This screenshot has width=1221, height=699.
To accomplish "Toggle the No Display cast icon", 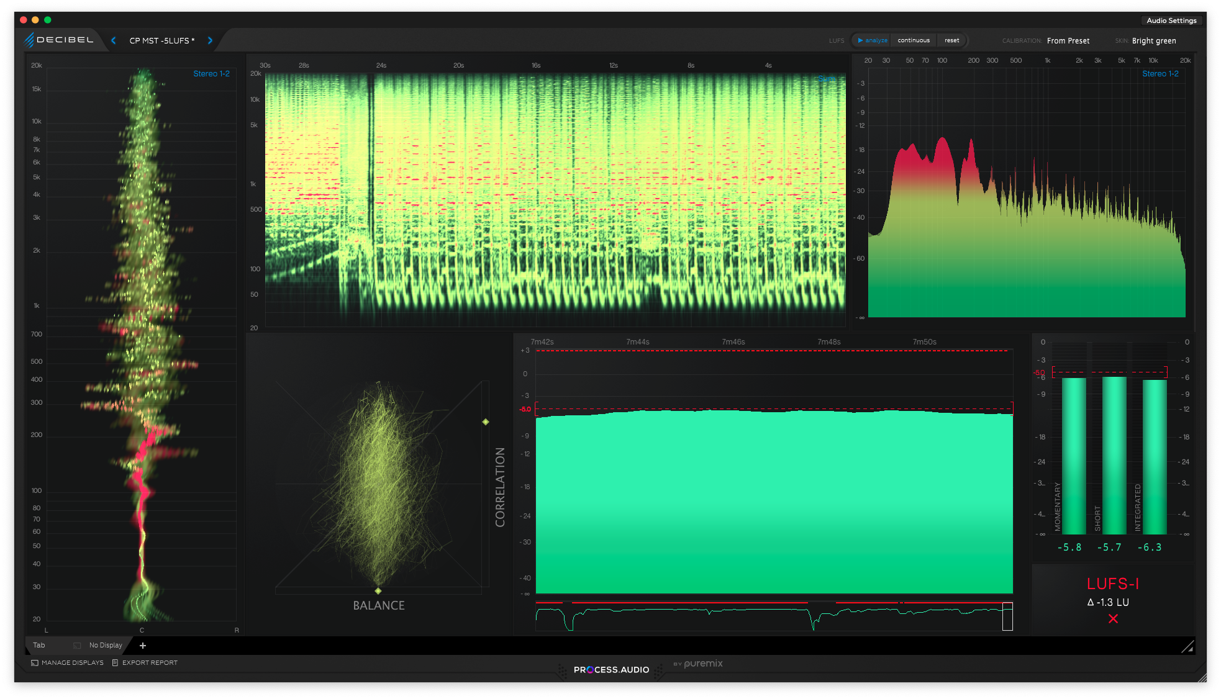I will [78, 646].
